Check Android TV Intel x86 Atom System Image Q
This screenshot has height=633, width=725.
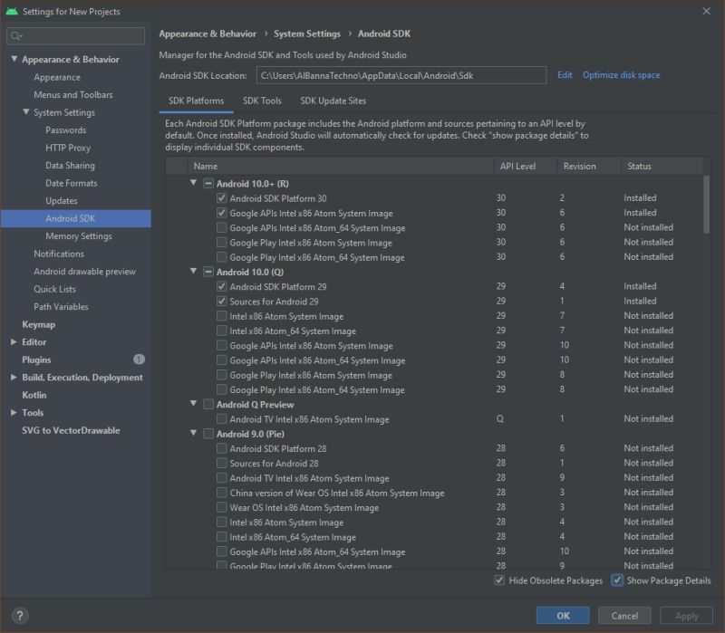[221, 419]
